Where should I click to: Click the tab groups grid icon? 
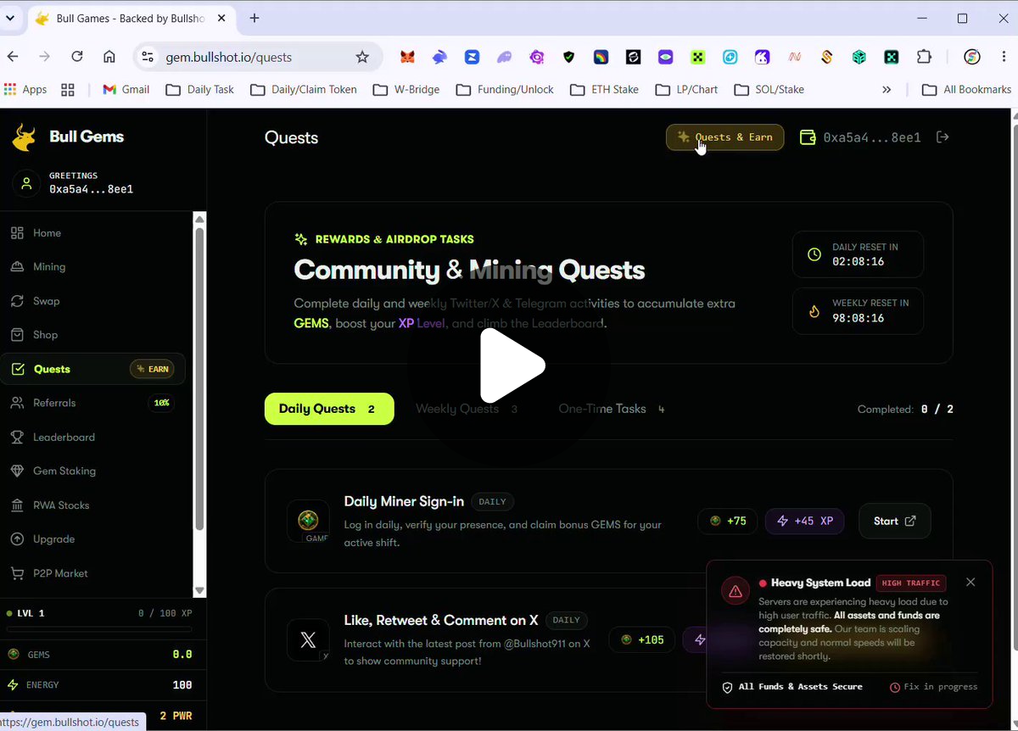pyautogui.click(x=68, y=89)
